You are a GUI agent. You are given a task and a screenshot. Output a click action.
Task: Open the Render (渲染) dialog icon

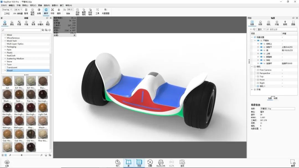[x=182, y=162]
